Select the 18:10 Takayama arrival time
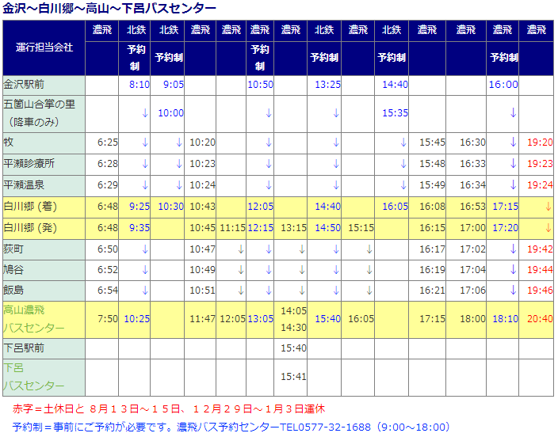Image resolution: width=558 pixels, height=437 pixels. [506, 318]
